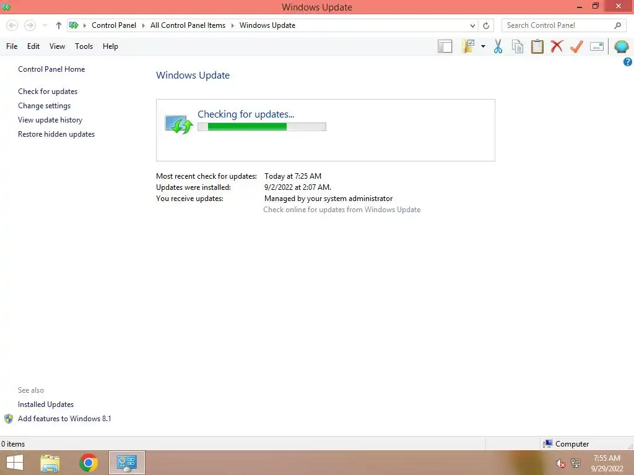Click the folder options toolbar icon

(x=469, y=46)
